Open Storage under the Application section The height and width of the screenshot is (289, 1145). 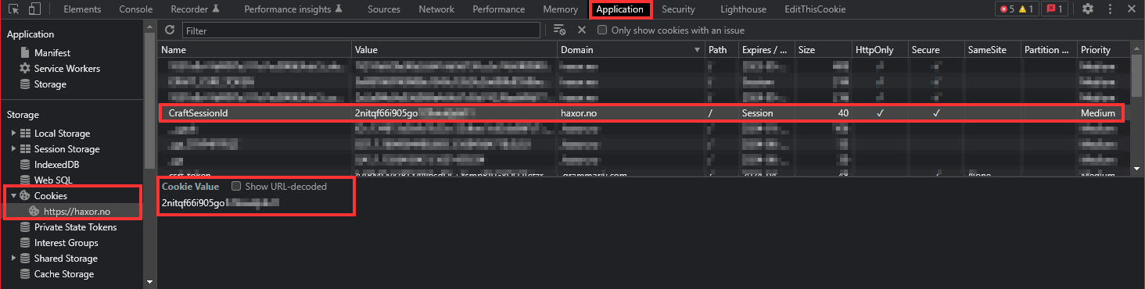coord(50,84)
